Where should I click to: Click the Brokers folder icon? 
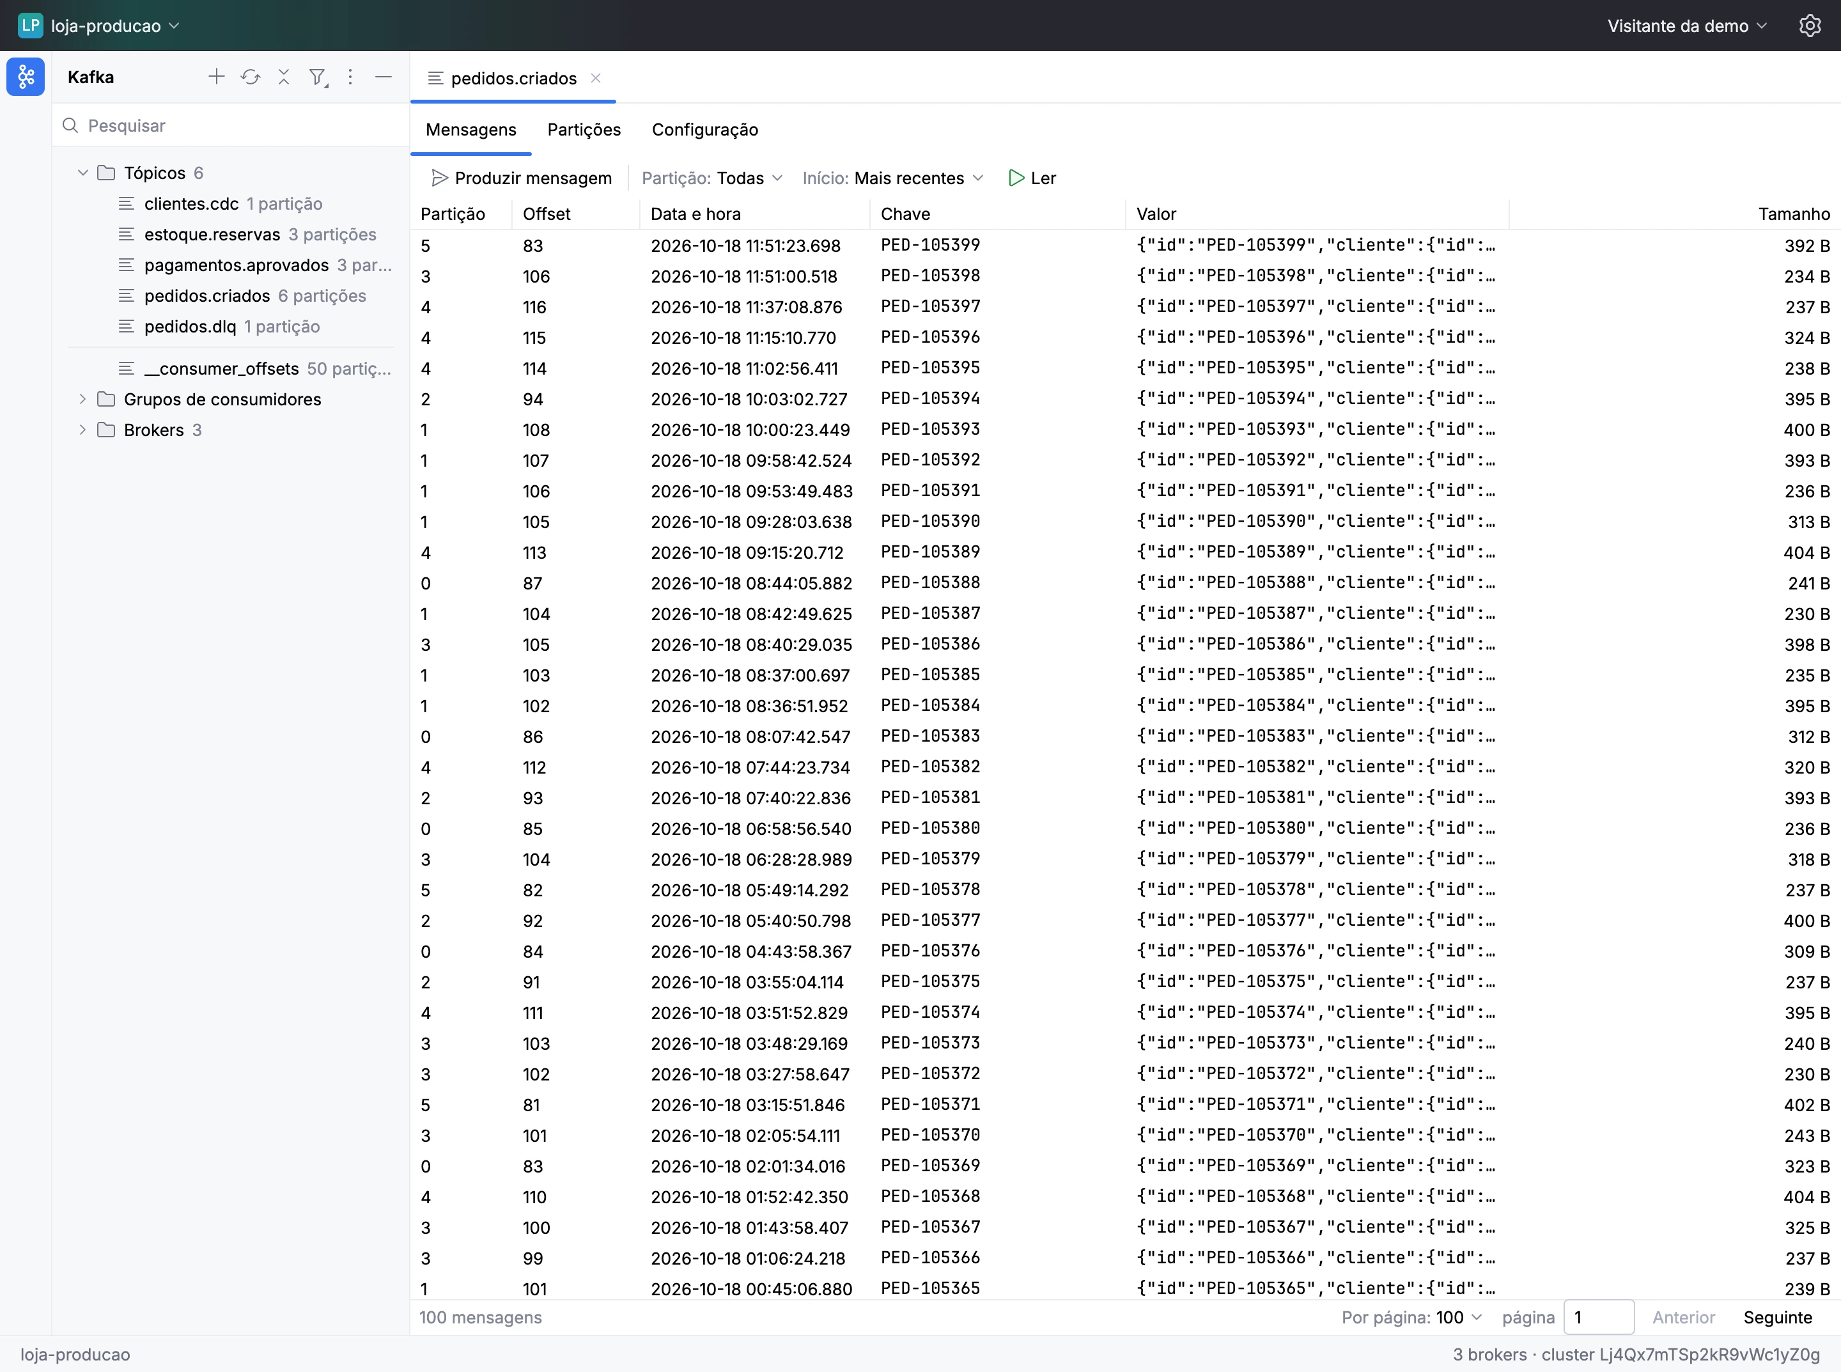click(106, 430)
